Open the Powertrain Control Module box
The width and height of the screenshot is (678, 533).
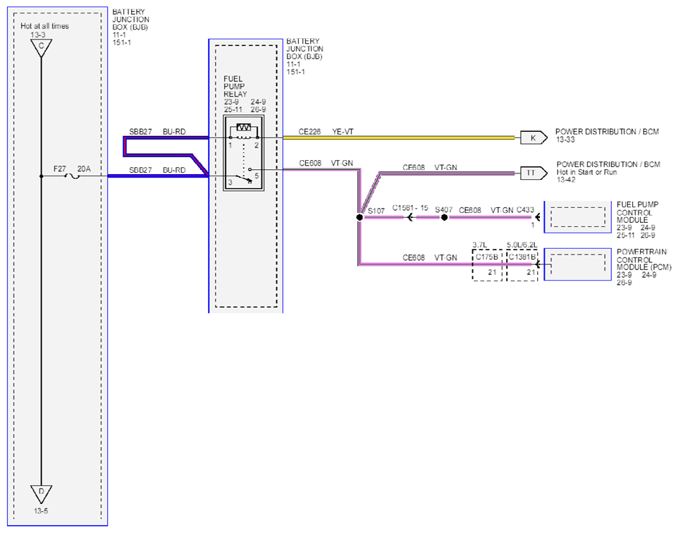coord(578,264)
